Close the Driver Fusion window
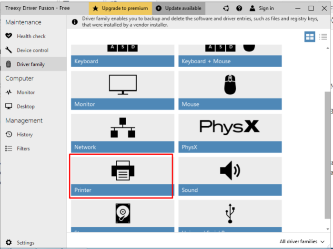This screenshot has width=333, height=249. point(324,8)
